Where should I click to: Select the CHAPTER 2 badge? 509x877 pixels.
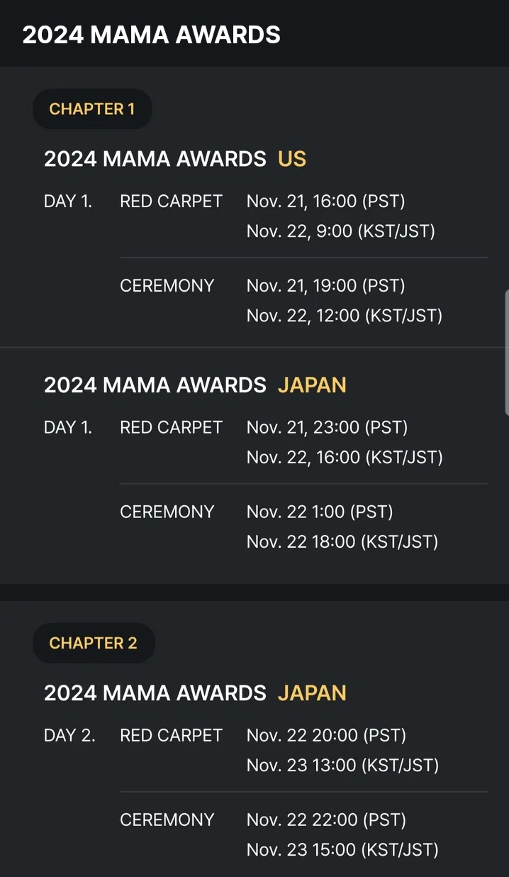click(x=93, y=644)
